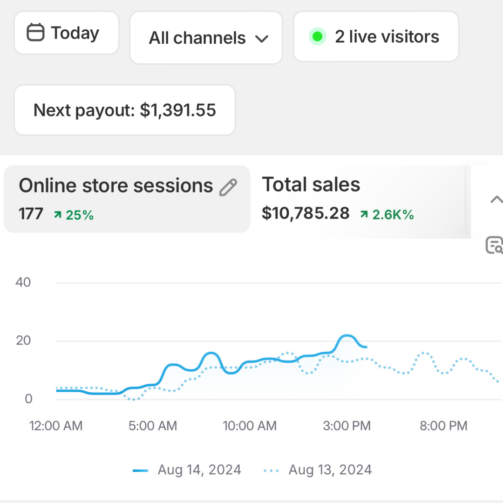Click the pencil edit icon on sessions card
The height and width of the screenshot is (503, 503).
point(228,187)
